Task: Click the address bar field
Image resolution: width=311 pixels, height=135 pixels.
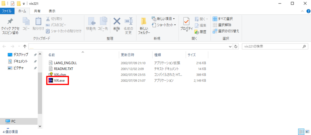Action: click(128, 46)
